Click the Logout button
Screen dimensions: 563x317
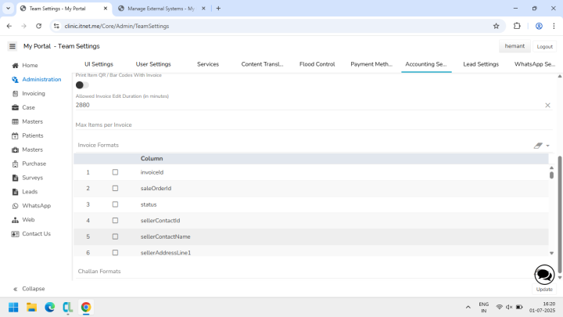(x=545, y=46)
